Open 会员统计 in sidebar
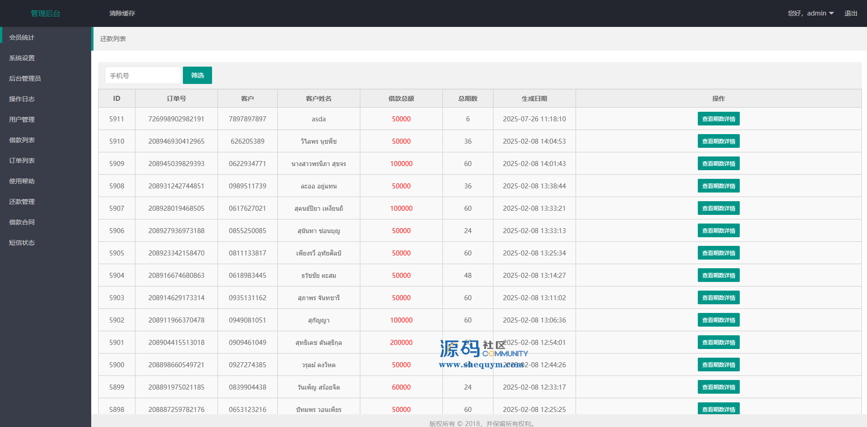Viewport: 867px width, 427px height. 22,37
